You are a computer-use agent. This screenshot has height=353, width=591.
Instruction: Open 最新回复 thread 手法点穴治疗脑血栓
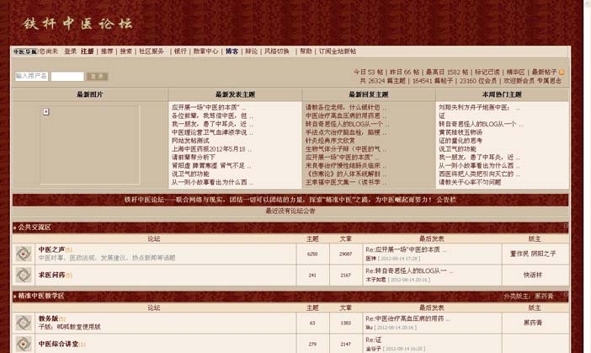(346, 132)
